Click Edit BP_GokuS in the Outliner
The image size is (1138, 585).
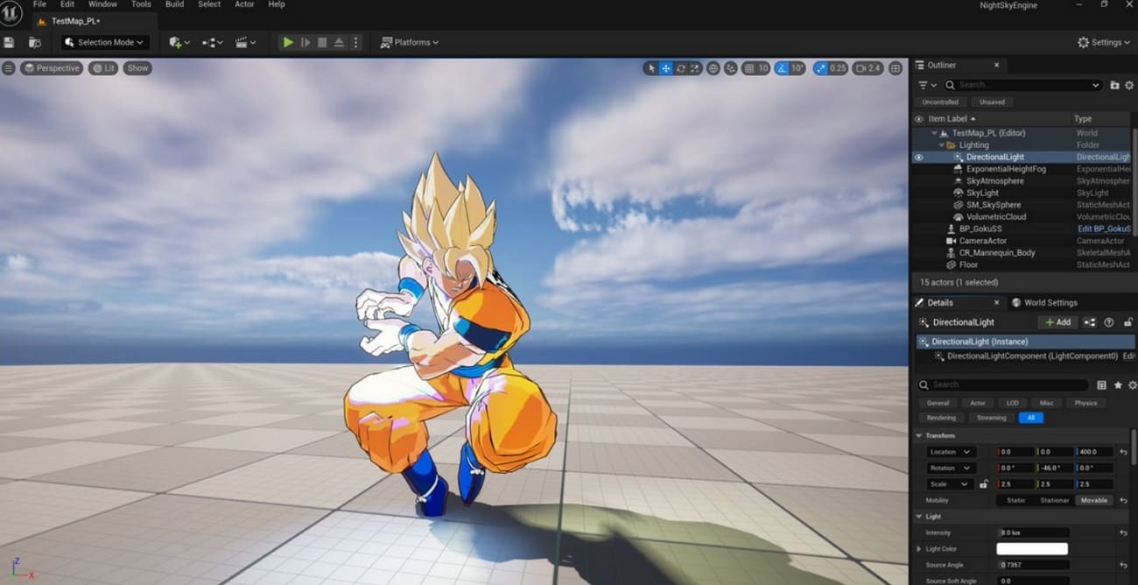(x=1105, y=228)
